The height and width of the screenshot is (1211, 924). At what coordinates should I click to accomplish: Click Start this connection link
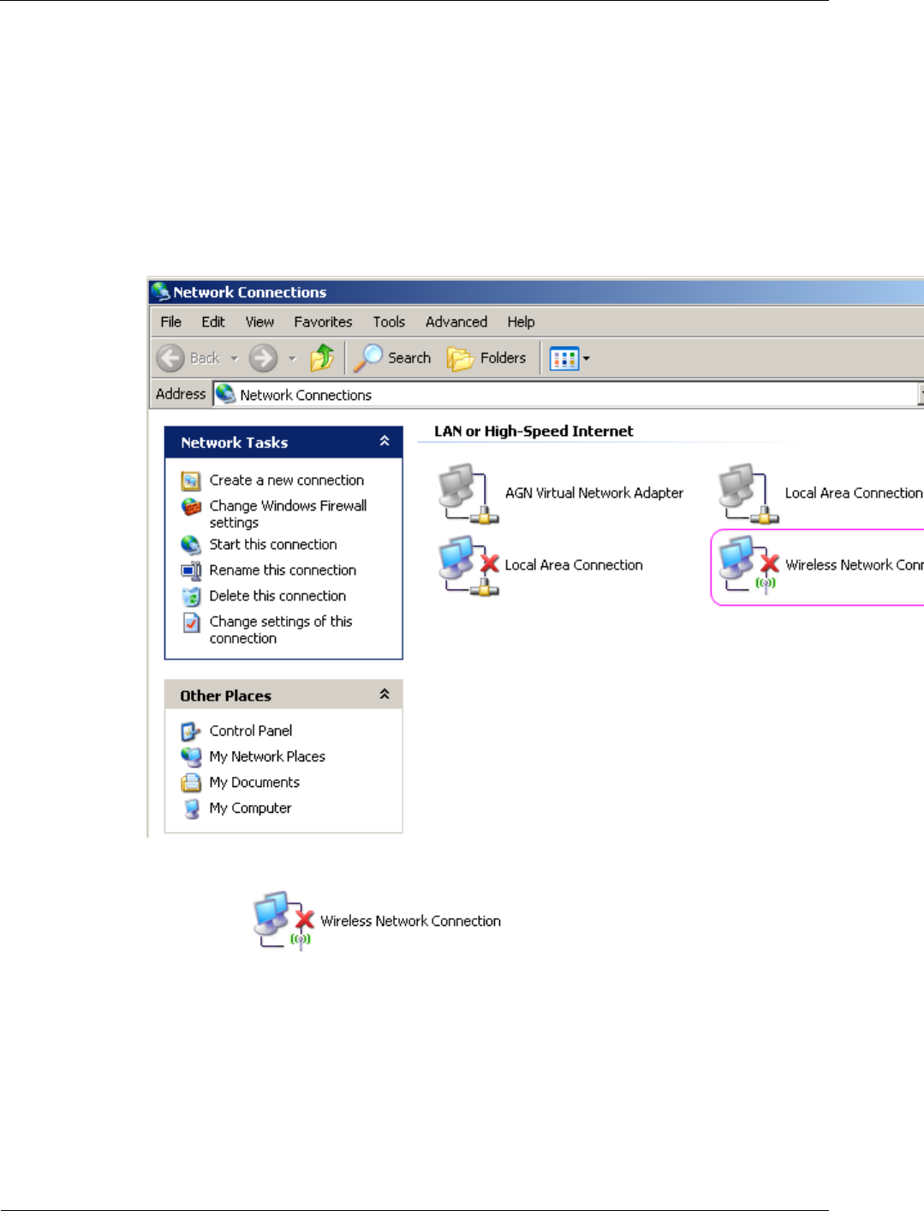tap(273, 545)
